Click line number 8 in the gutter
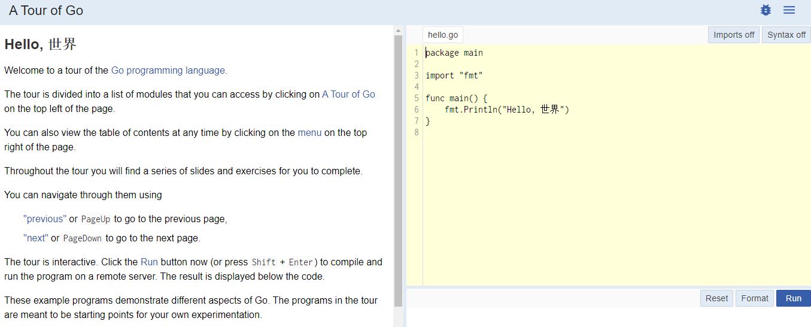 (417, 132)
